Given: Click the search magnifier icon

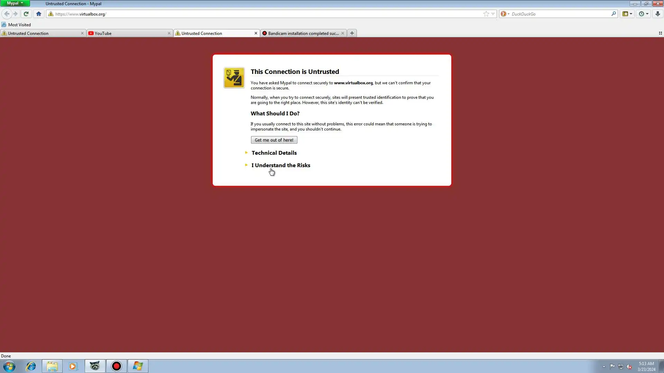Looking at the screenshot, I should 614,14.
